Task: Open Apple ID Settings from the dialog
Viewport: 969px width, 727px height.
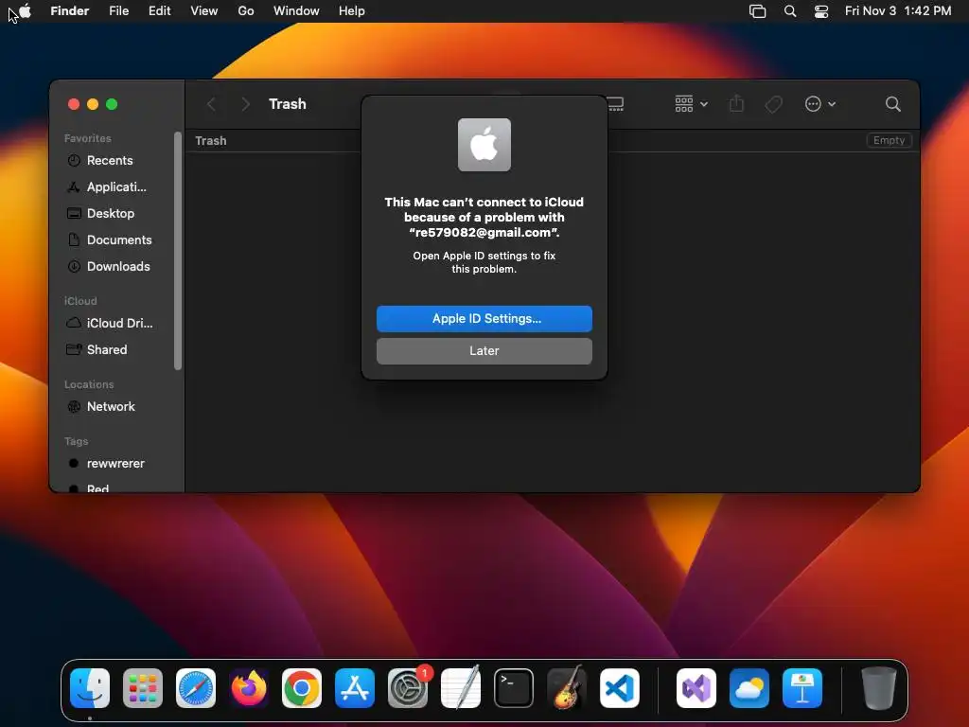Action: pos(484,318)
